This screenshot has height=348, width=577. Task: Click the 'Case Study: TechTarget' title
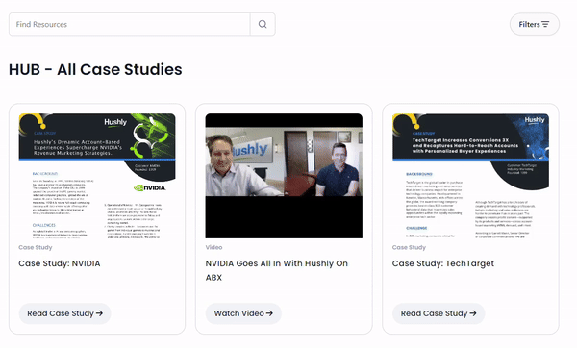(x=443, y=263)
